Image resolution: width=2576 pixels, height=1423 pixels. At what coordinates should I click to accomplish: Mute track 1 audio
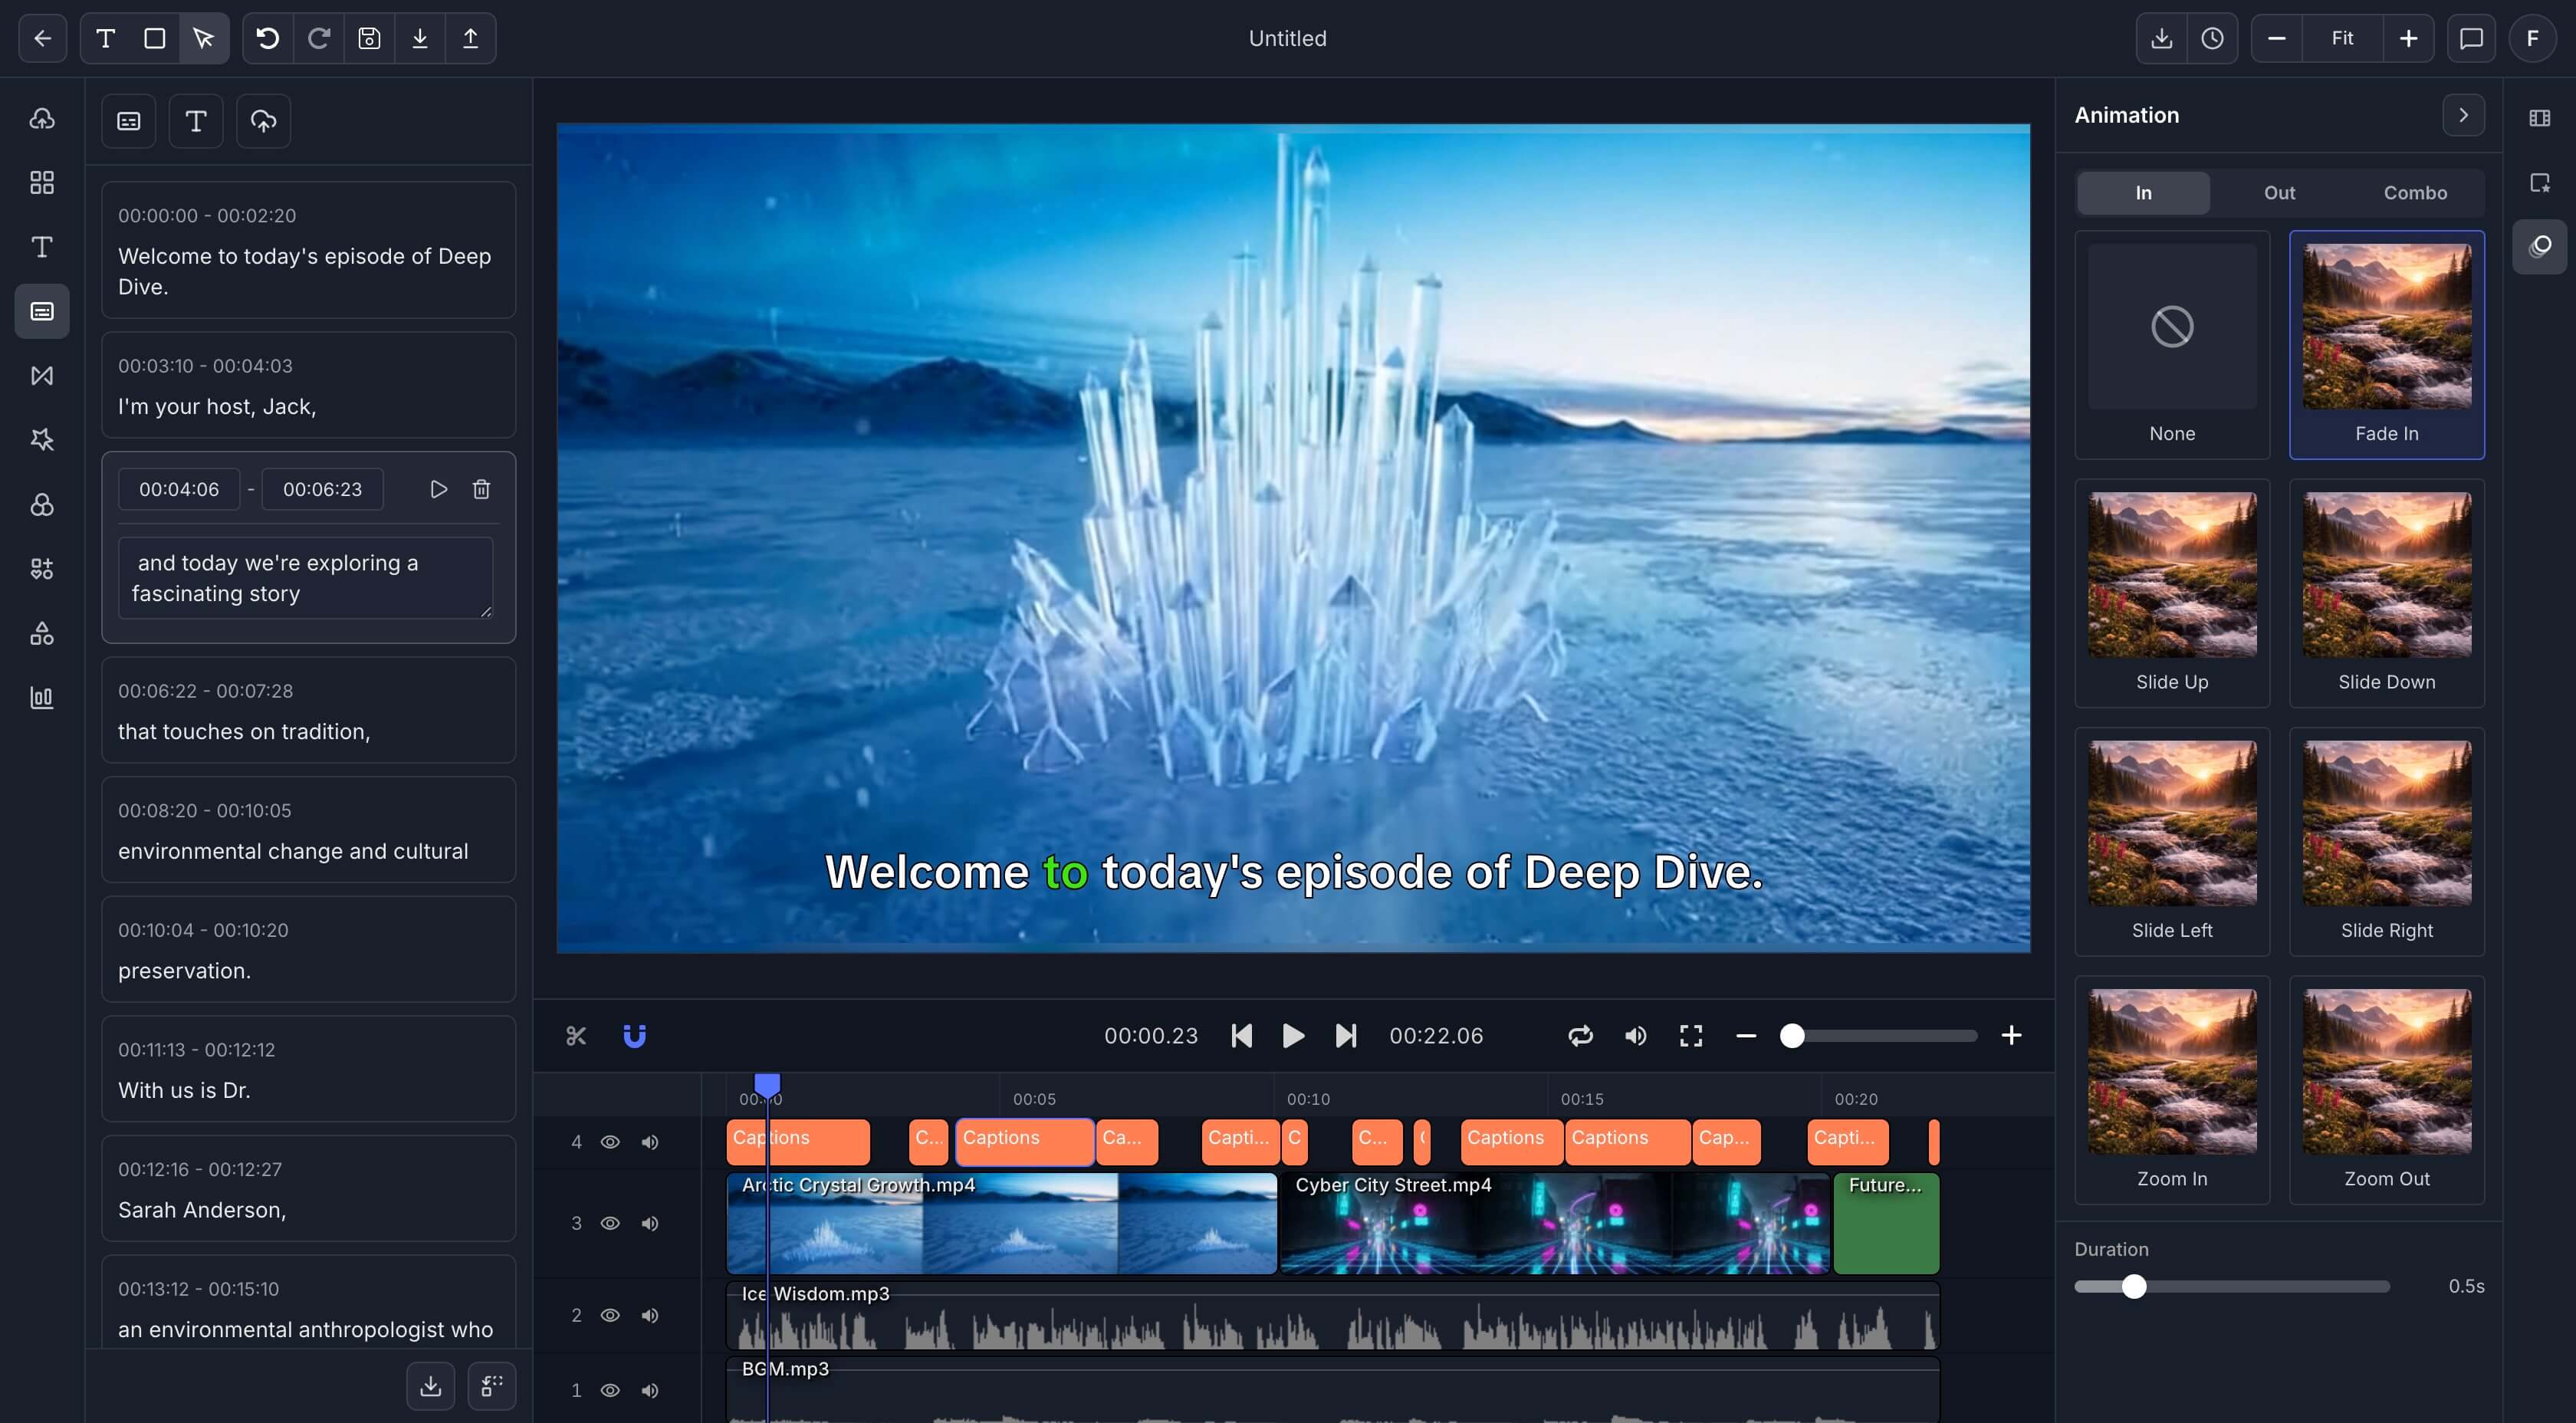tap(650, 1390)
